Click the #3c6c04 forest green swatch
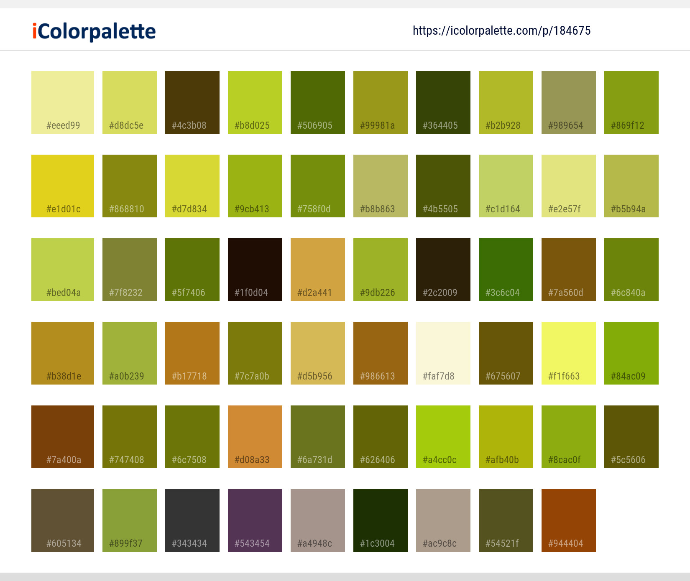 (506, 270)
